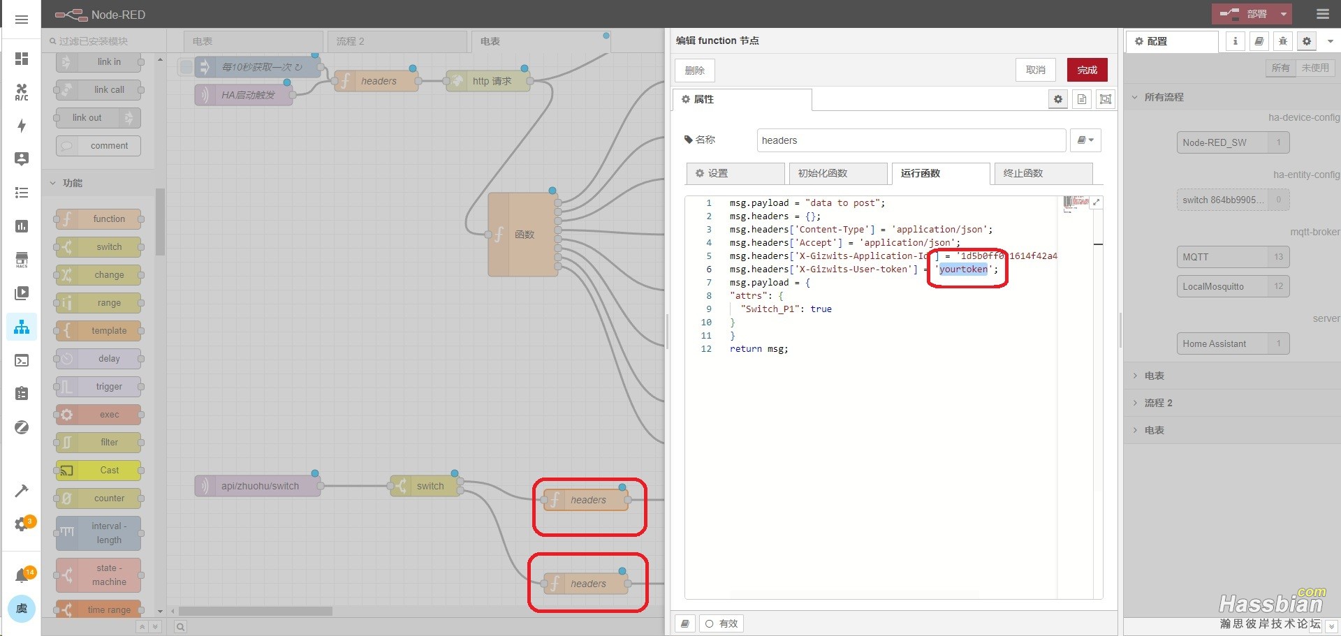Select the exec node in palette
The image size is (1341, 636).
tap(99, 414)
